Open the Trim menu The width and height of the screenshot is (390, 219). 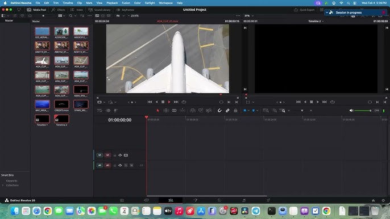[x=56, y=3]
